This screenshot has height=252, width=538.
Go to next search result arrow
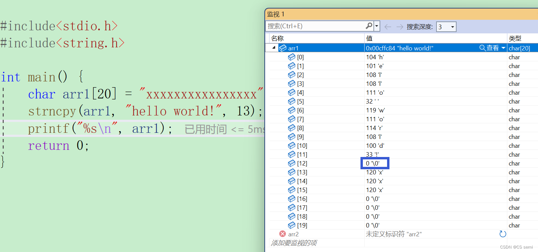(x=400, y=27)
